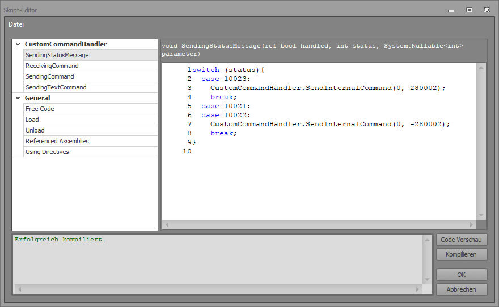Open Referenced Assemblies
This screenshot has height=307, width=499.
[90, 141]
